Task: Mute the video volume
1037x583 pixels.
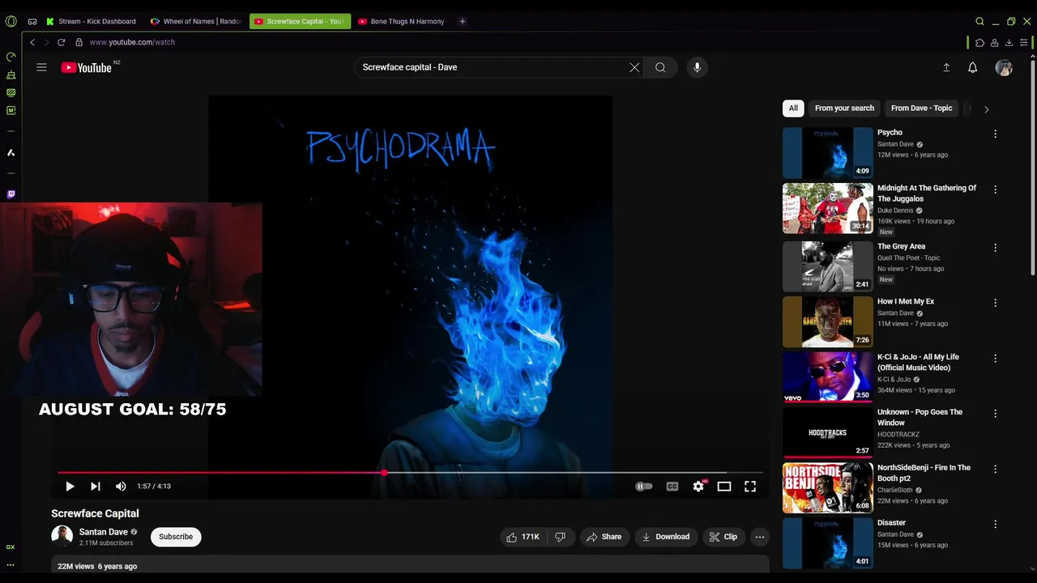Action: 121,486
